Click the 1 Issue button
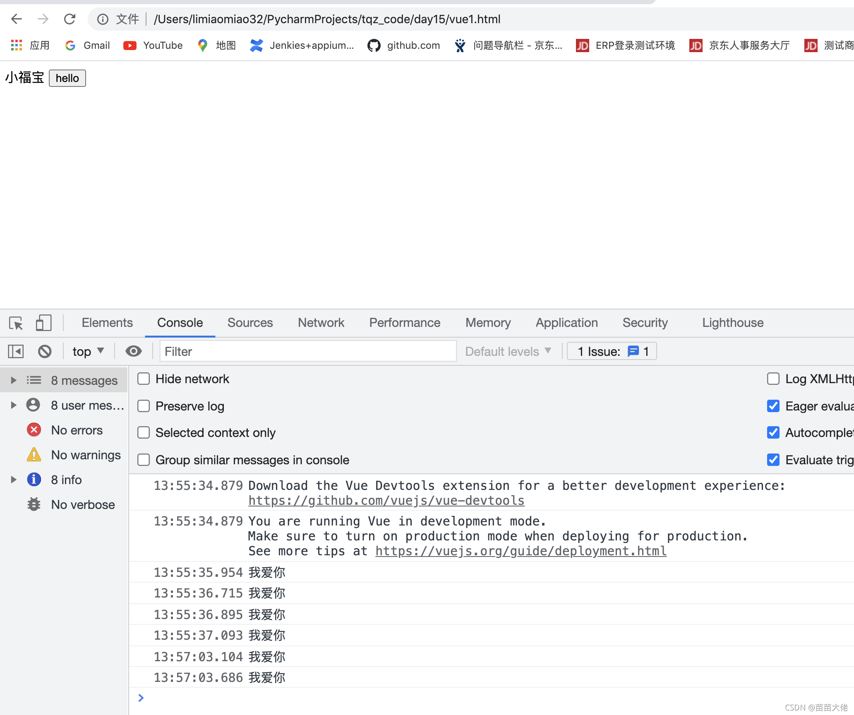 click(x=612, y=352)
